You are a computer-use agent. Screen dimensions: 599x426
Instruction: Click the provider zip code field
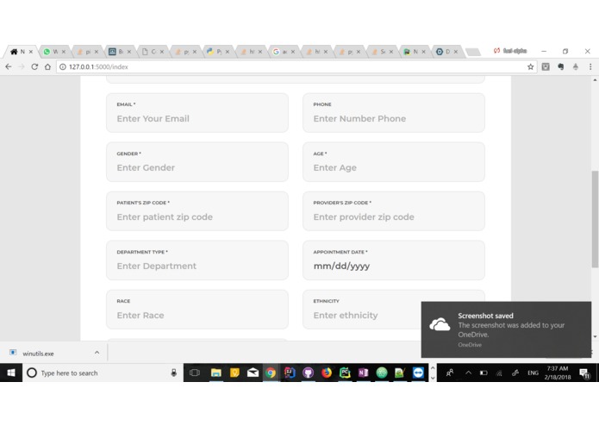pyautogui.click(x=394, y=211)
